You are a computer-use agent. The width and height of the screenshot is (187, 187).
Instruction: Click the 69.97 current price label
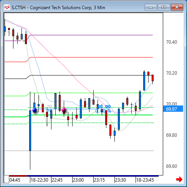[x=173, y=109]
